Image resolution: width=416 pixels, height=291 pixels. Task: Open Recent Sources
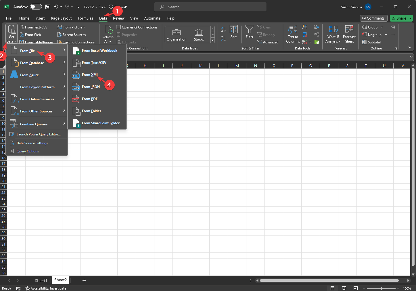click(71, 35)
